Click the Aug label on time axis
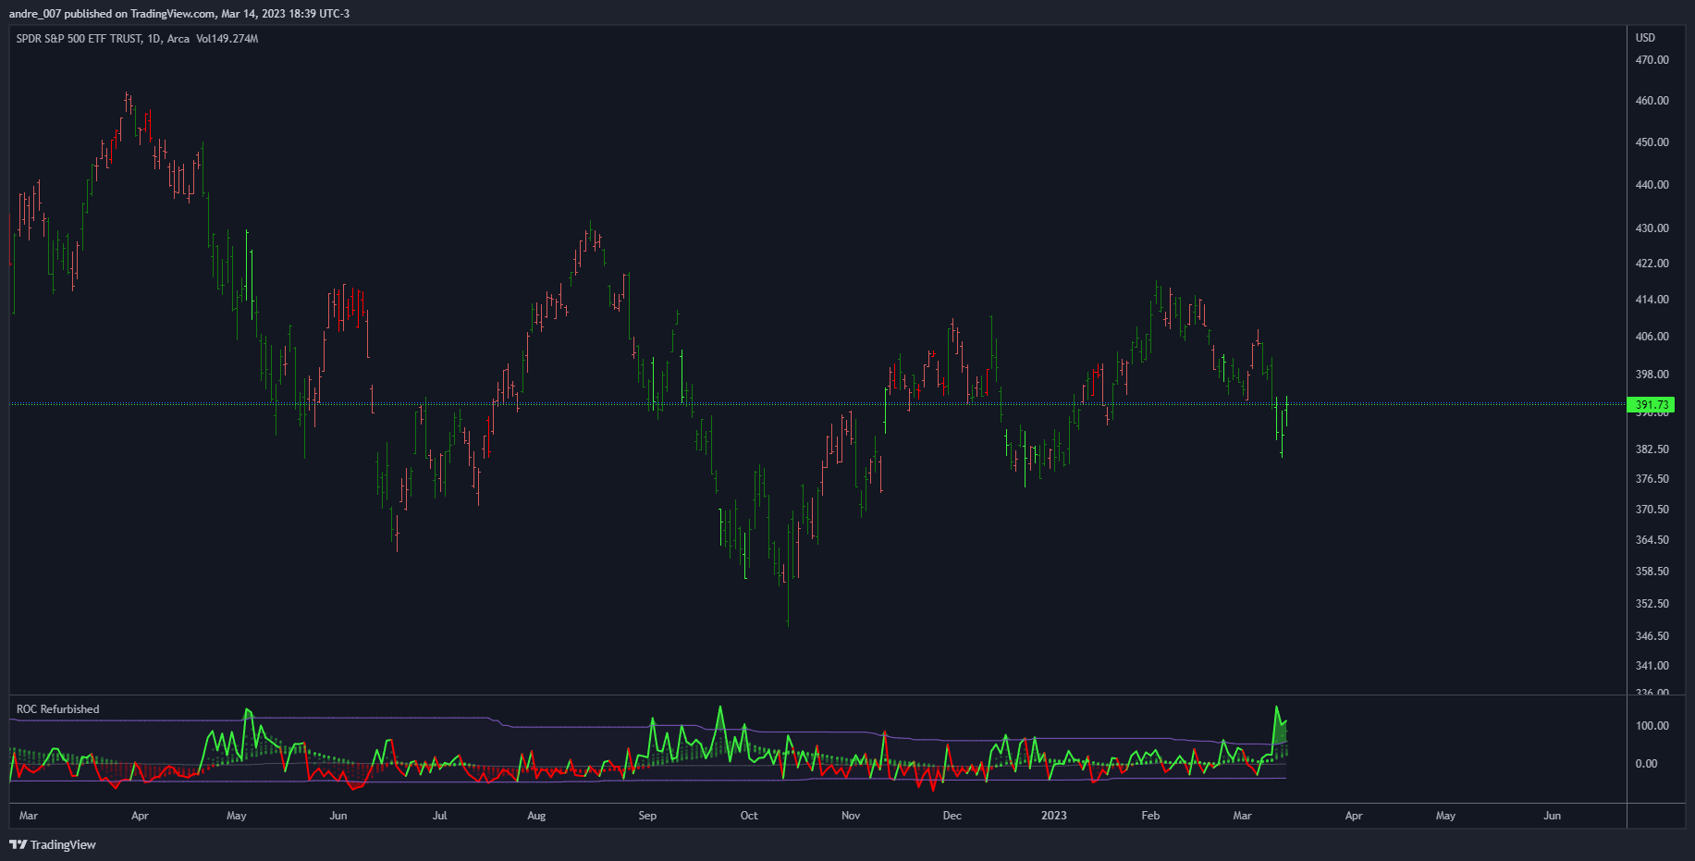Viewport: 1695px width, 861px height. pyautogui.click(x=536, y=816)
